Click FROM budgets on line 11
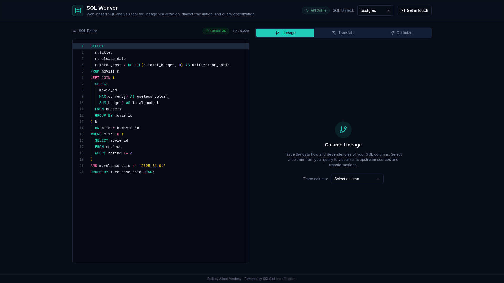The width and height of the screenshot is (504, 283). coord(108,109)
